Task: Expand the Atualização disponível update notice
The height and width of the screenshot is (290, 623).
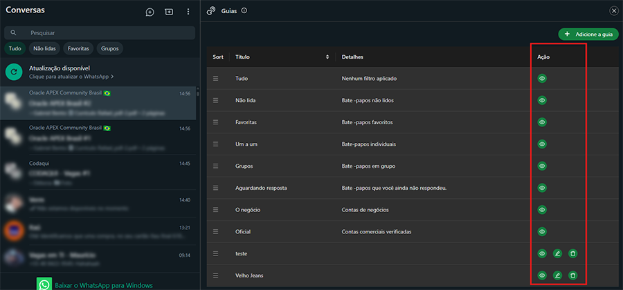Action: click(69, 72)
